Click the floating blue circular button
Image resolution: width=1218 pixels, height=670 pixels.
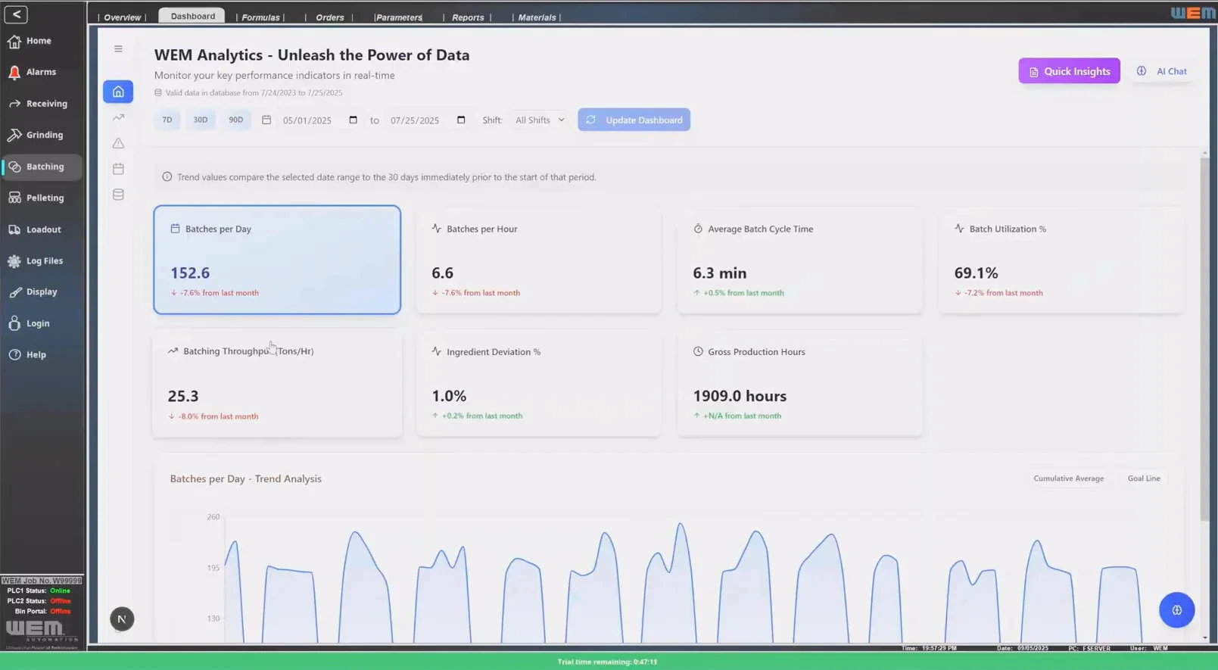click(1176, 610)
